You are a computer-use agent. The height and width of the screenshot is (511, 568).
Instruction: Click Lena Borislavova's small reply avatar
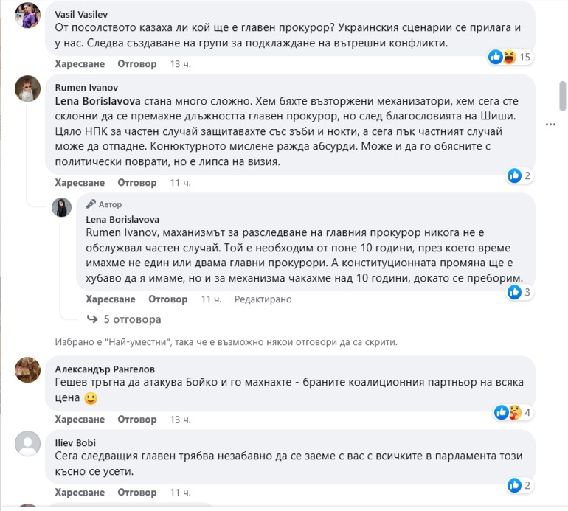click(x=61, y=207)
